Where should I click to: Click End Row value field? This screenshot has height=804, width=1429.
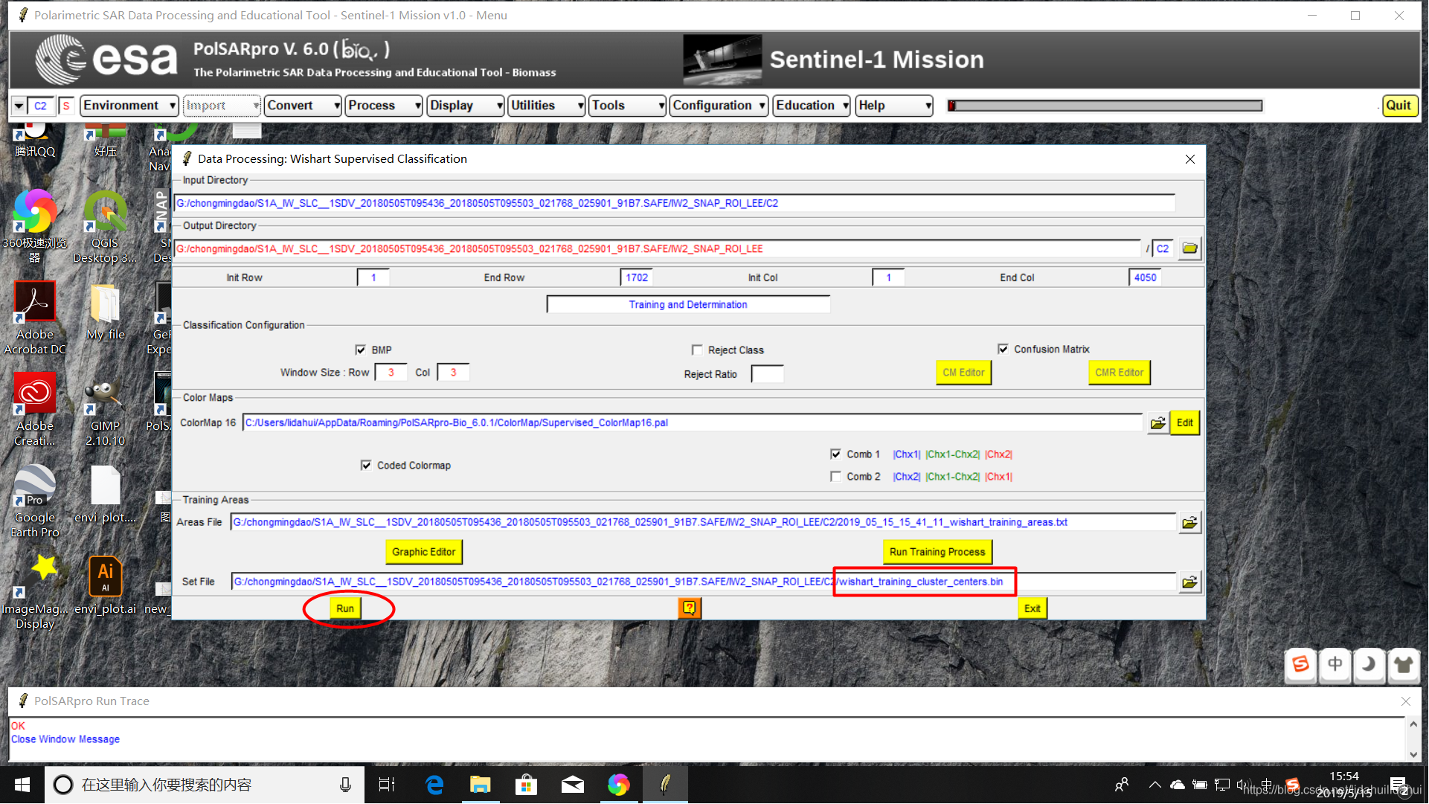click(x=636, y=277)
